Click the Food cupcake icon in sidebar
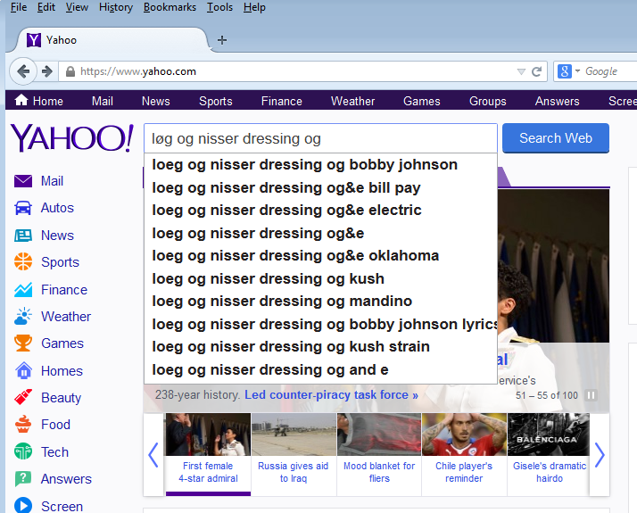The height and width of the screenshot is (513, 637). [x=23, y=424]
